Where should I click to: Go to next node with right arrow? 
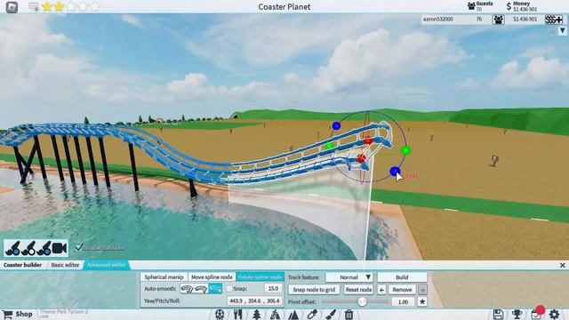pos(422,290)
